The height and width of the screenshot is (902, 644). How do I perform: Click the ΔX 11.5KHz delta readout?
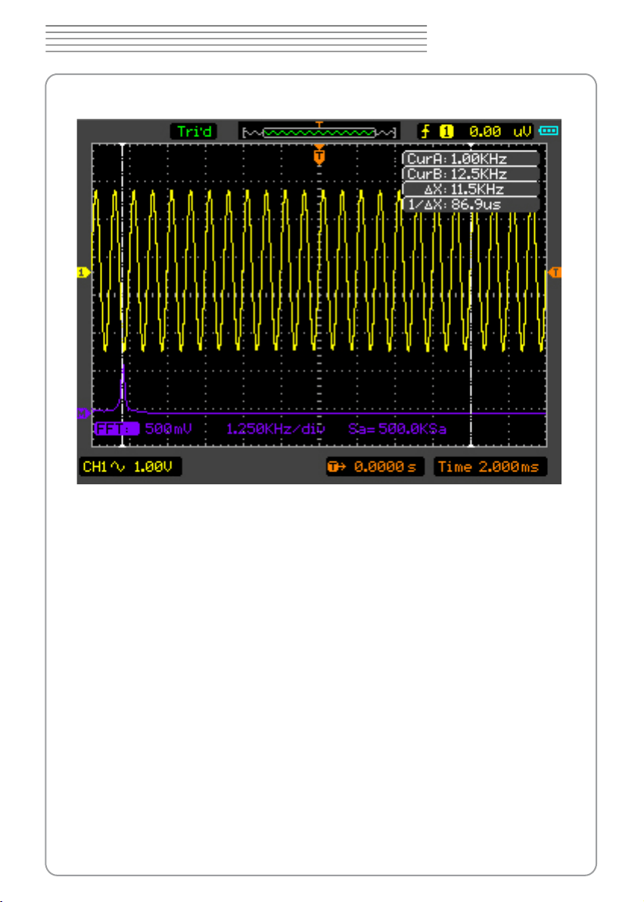coord(470,189)
